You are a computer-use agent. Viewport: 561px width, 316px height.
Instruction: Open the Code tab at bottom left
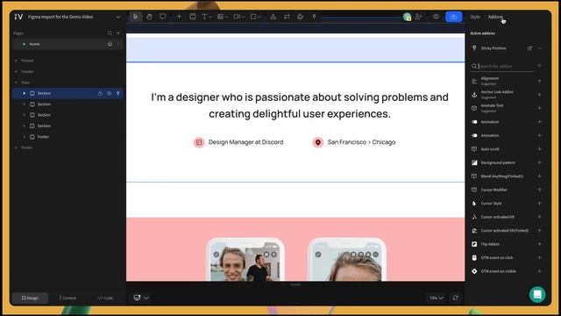[105, 298]
